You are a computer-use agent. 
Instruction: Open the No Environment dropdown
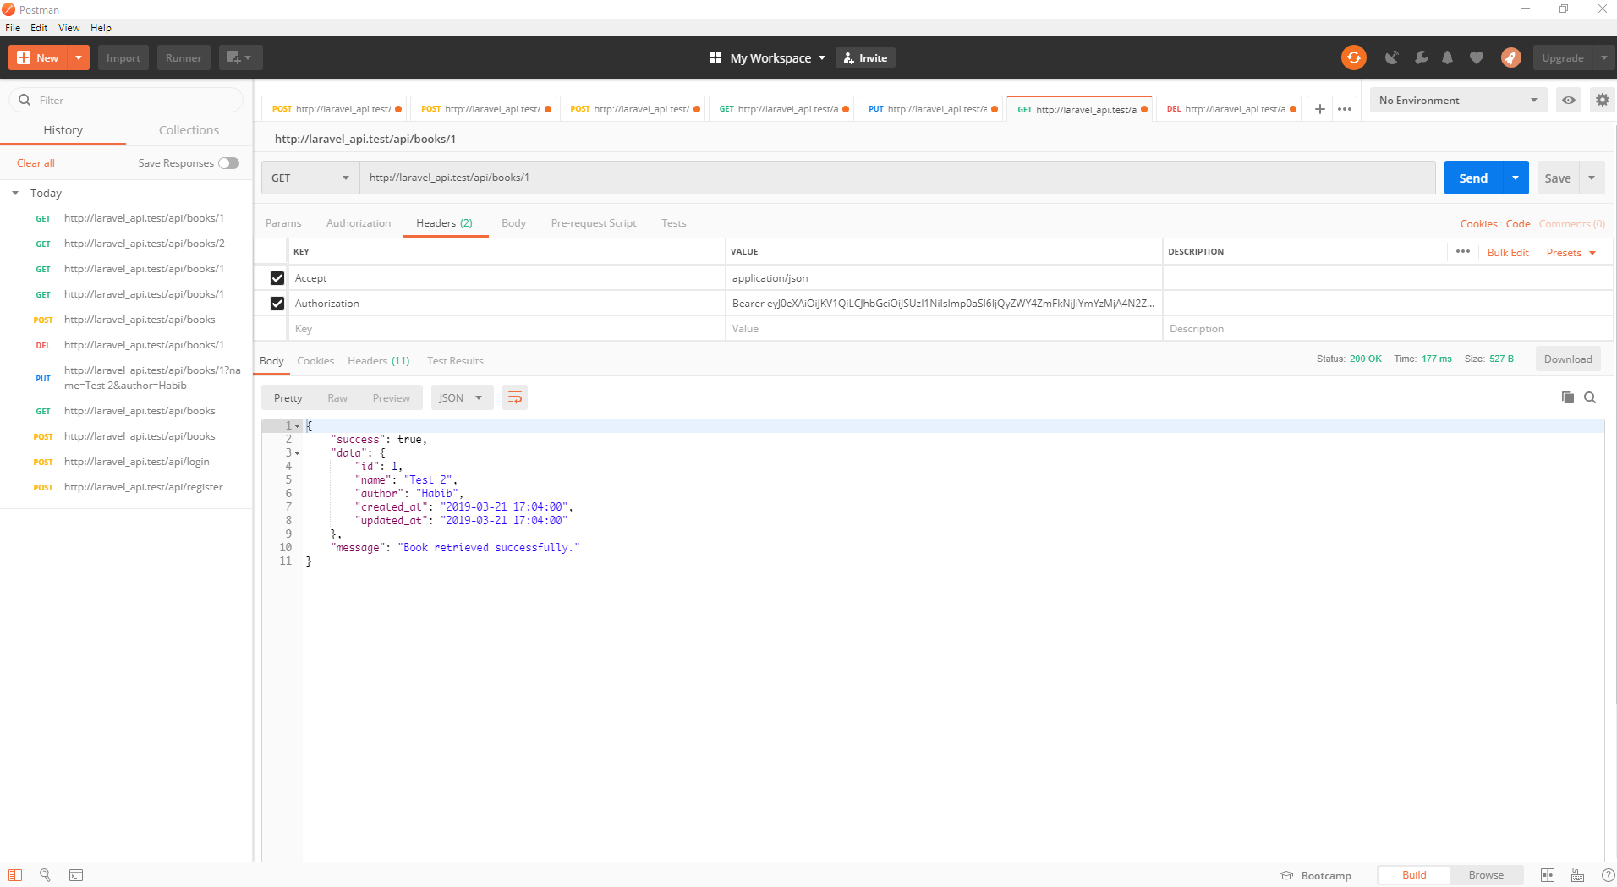[1458, 100]
